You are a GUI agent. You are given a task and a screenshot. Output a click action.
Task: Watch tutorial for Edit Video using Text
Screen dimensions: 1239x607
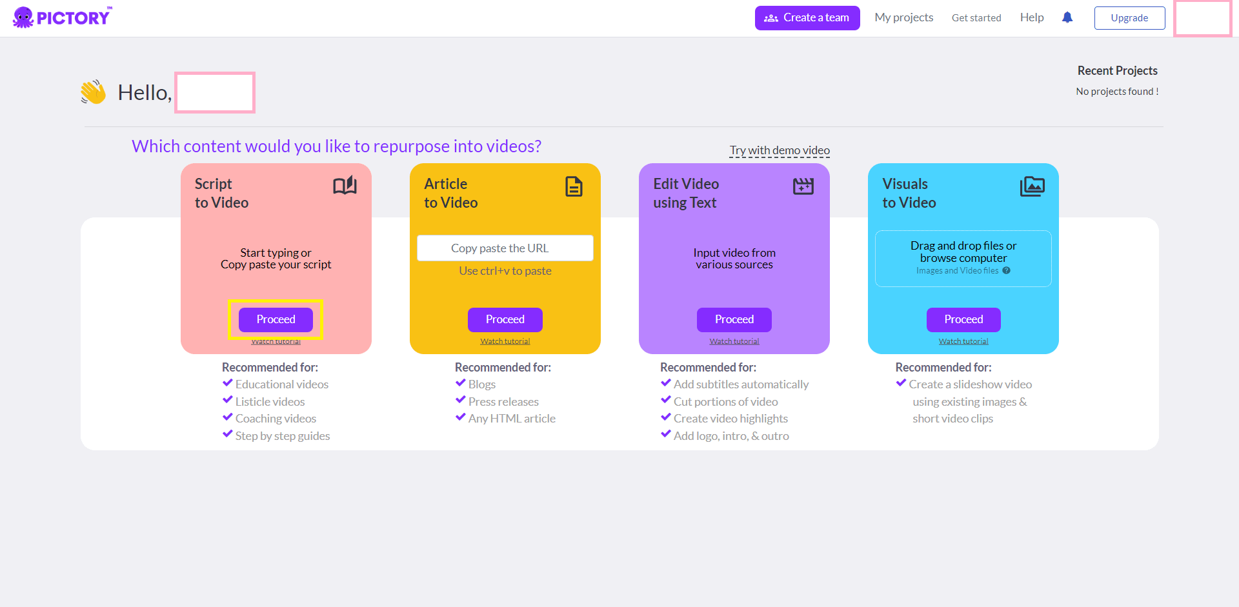734,341
